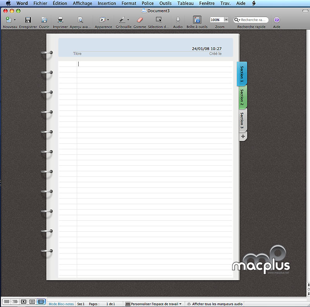Click Sec 1 in the status bar
Viewport: 310px width, 307px height.
pyautogui.click(x=81, y=304)
